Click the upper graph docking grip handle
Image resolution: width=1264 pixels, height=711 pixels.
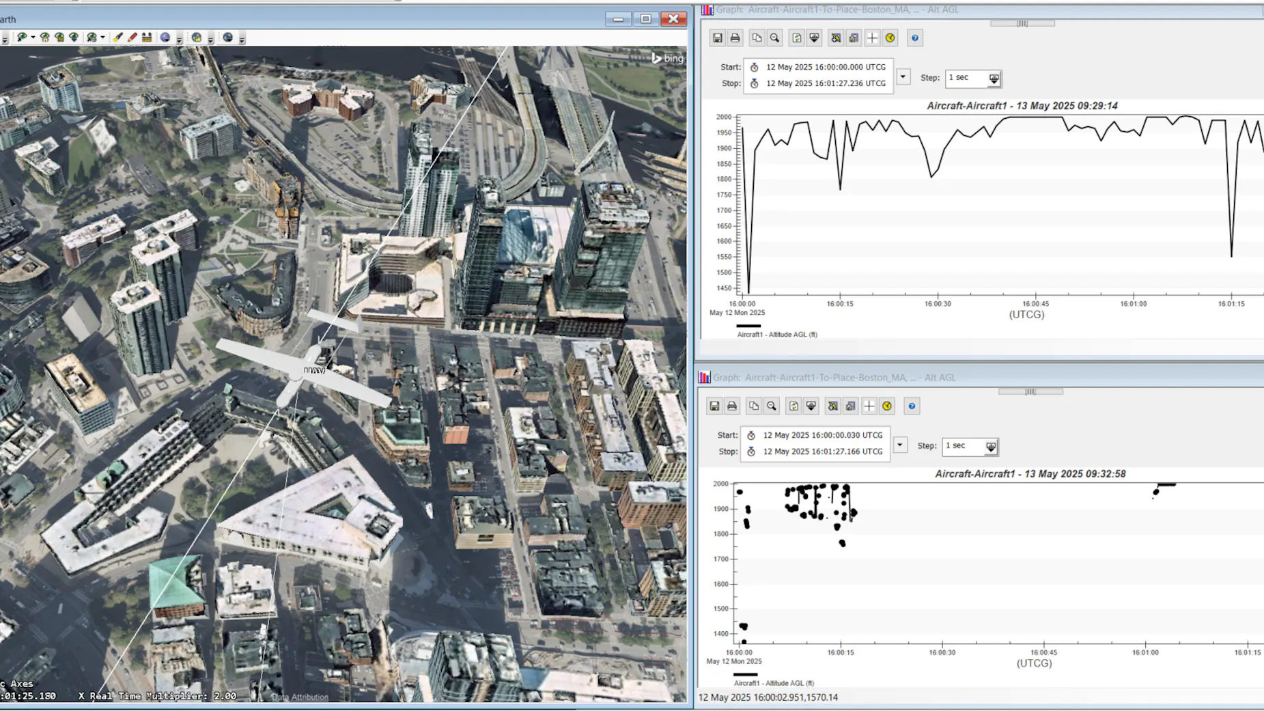[1022, 23]
